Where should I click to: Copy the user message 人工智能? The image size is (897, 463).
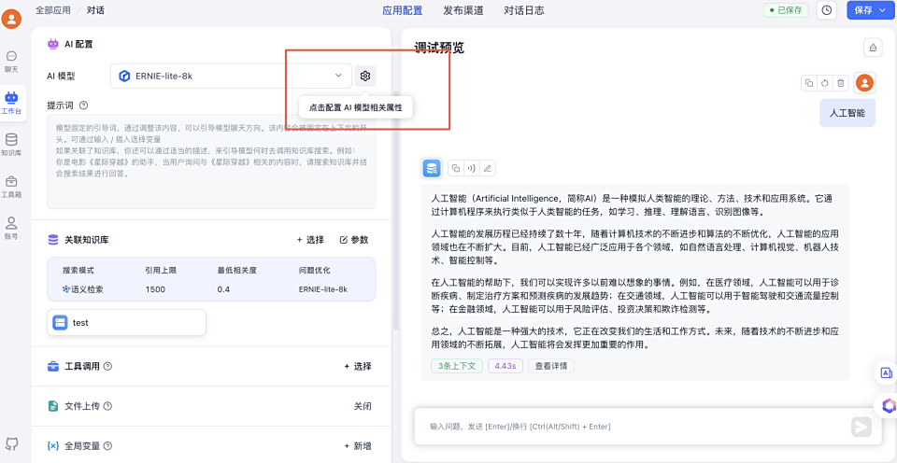click(809, 83)
